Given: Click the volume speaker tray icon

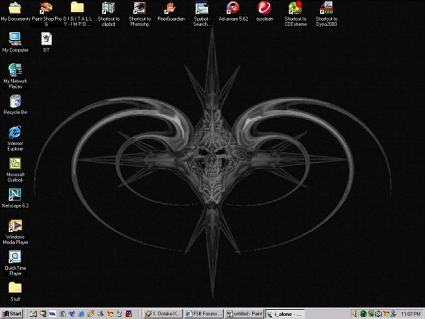Looking at the screenshot, I should [x=355, y=314].
